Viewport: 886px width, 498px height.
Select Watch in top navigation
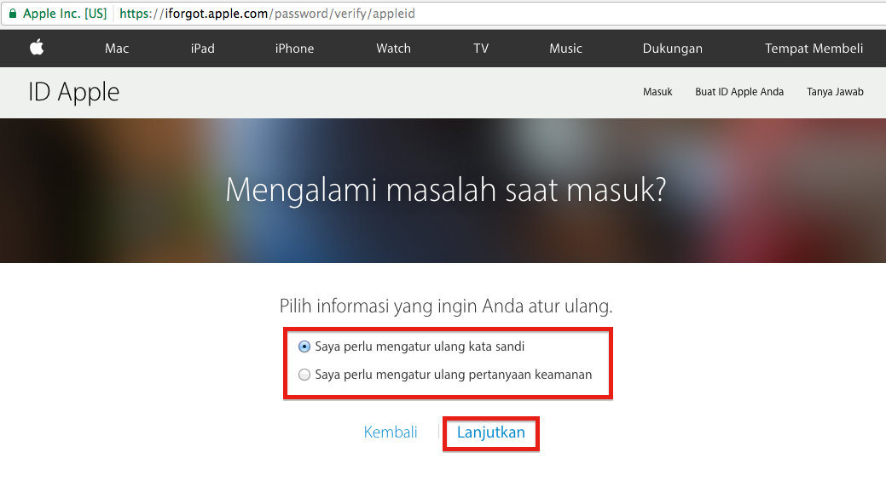click(393, 49)
